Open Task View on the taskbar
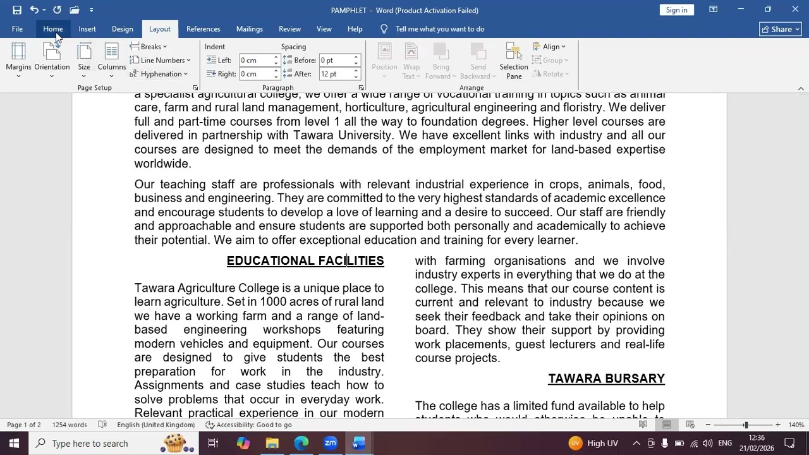809x455 pixels. click(x=213, y=444)
